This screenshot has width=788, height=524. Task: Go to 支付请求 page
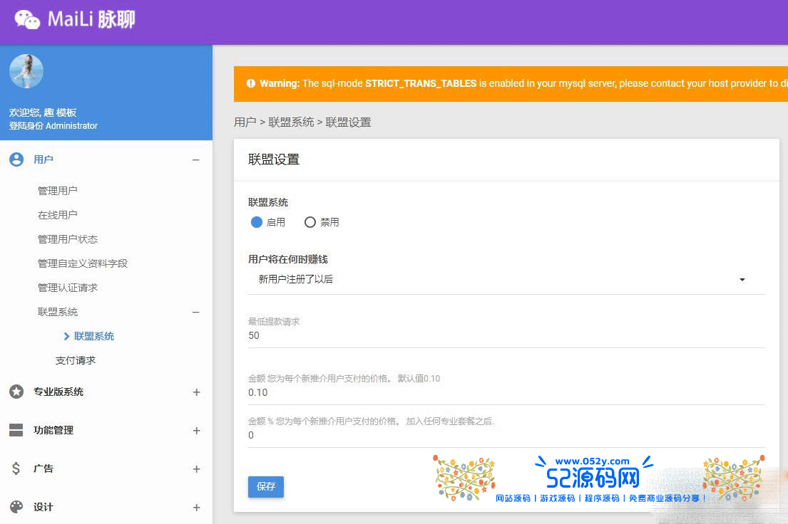[x=76, y=360]
